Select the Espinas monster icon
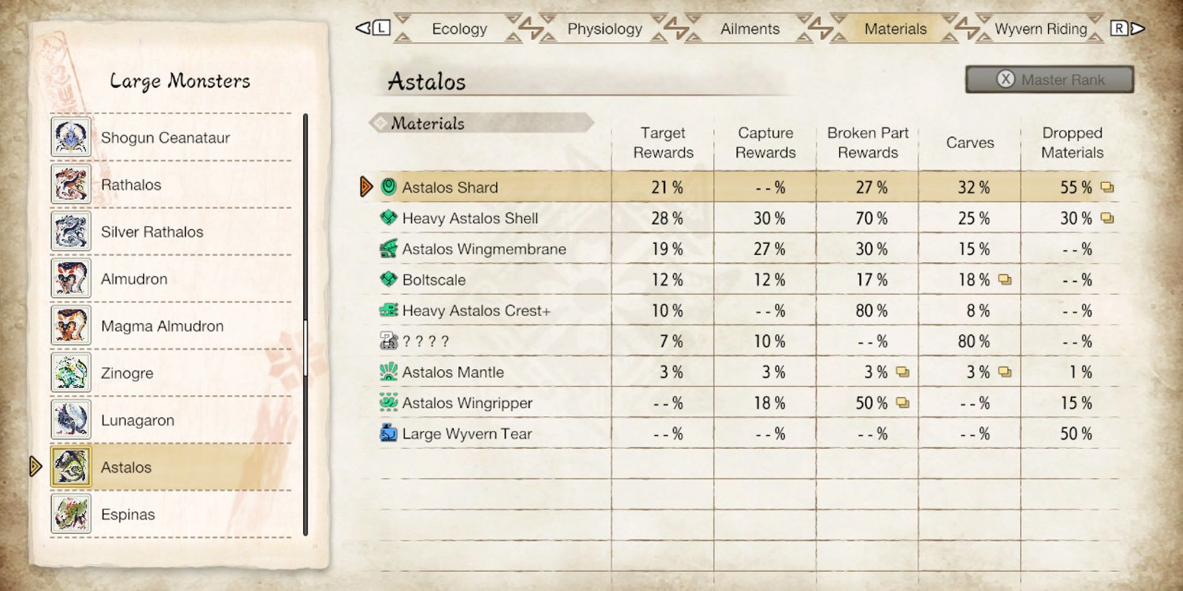This screenshot has height=591, width=1183. pyautogui.click(x=71, y=514)
